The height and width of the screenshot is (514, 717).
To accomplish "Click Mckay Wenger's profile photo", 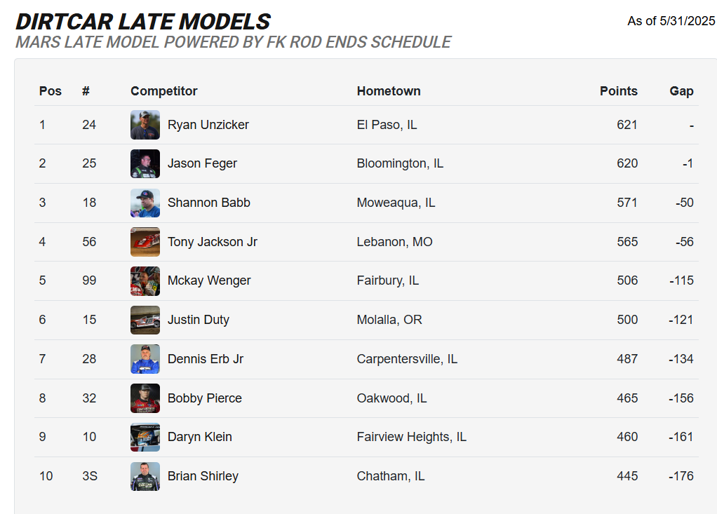I will [x=145, y=280].
